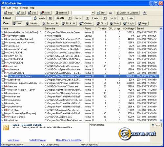Click the Stop process toolbar button
This screenshot has width=164, height=147.
pos(8,13)
